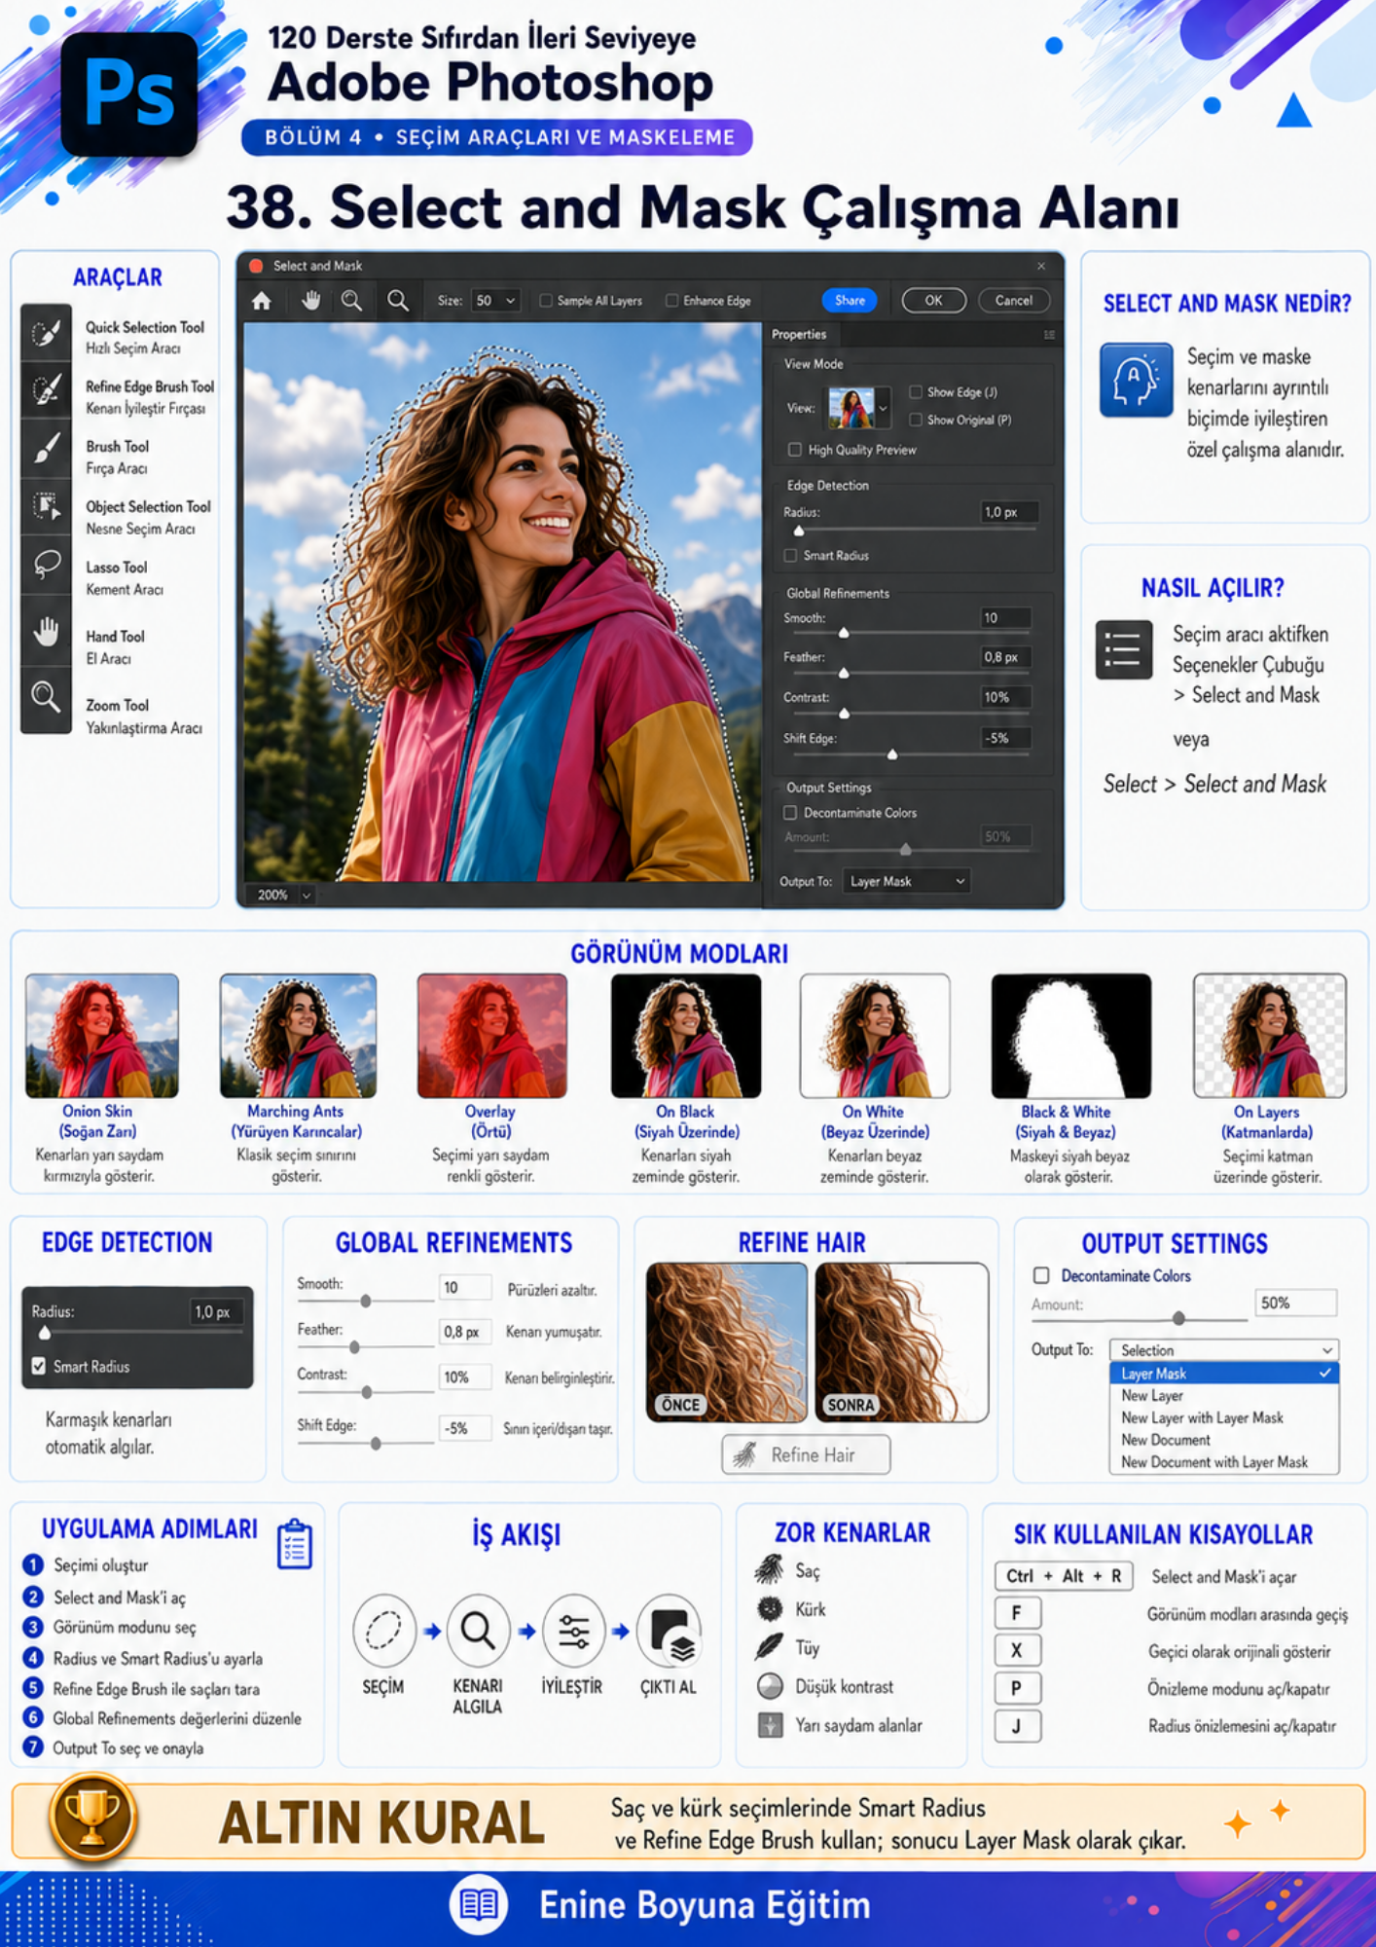Viewport: 1376px width, 1947px height.
Task: Click the golden trophy icon
Action: [92, 1817]
